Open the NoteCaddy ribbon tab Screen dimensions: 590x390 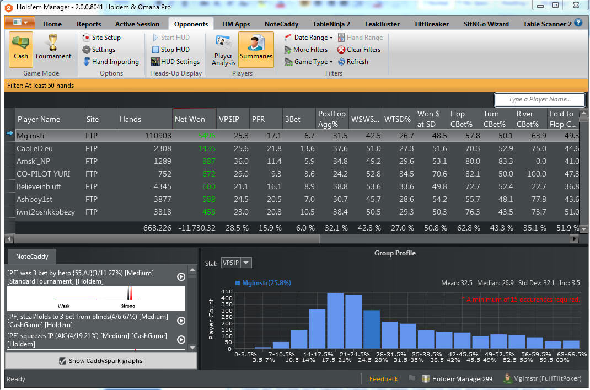pos(281,24)
